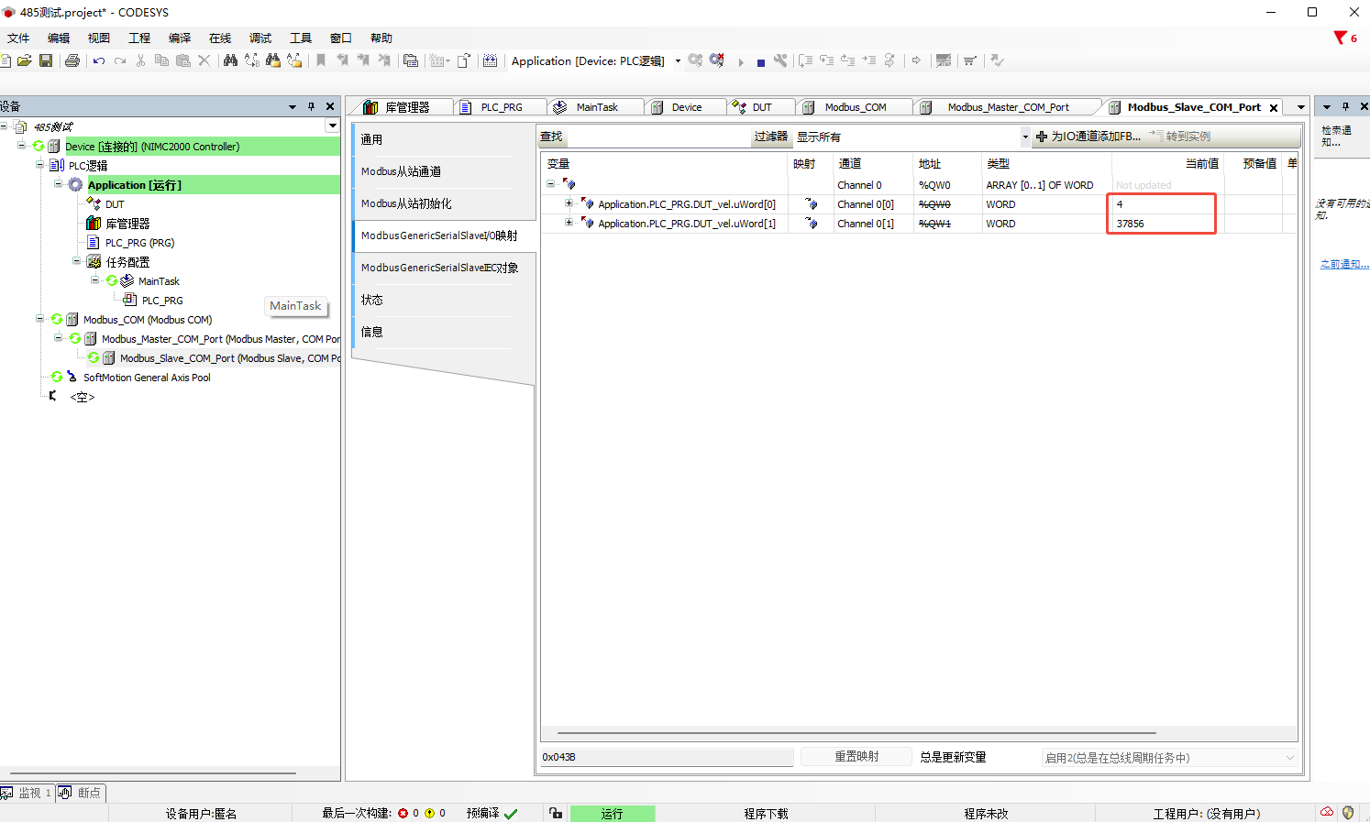Click the wrench build icon in toolbar

pos(780,60)
